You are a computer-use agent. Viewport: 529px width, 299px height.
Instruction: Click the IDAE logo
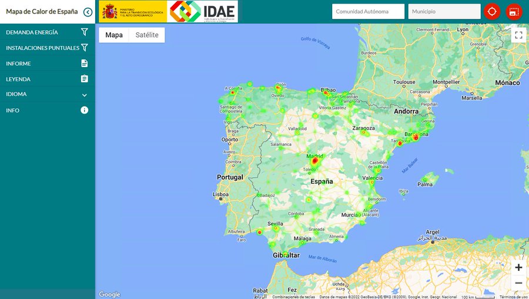[202, 12]
